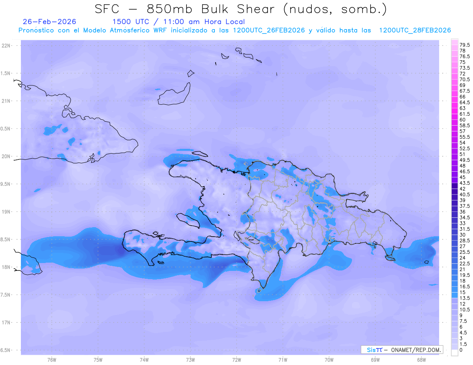Click the color scale value "27"

463,246
